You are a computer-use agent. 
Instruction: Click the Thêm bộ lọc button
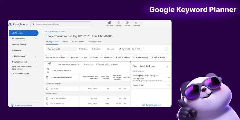[89, 64]
